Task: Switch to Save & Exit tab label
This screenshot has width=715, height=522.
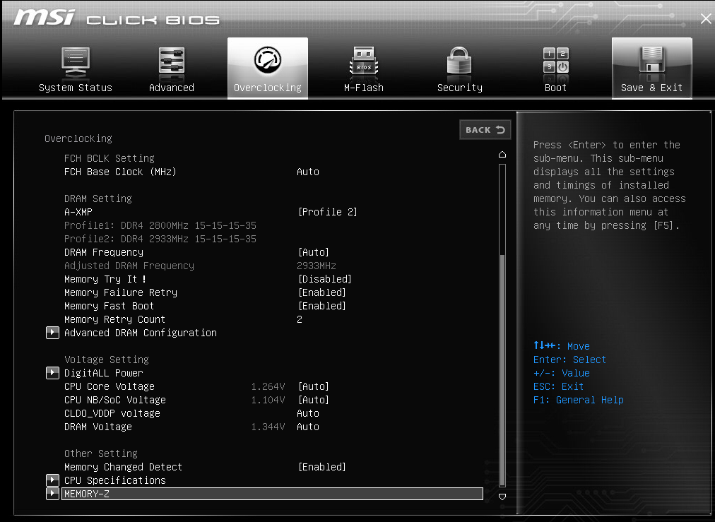Action: tap(651, 88)
